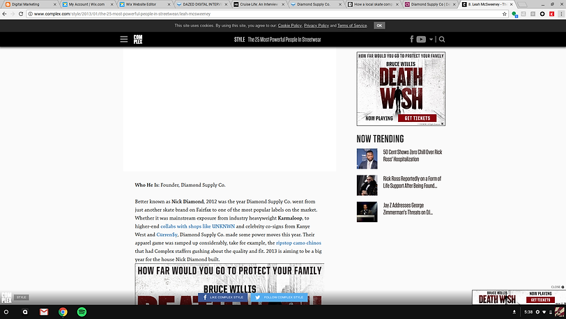The width and height of the screenshot is (566, 319).
Task: Open the Complex hamburger menu
Action: 124,39
